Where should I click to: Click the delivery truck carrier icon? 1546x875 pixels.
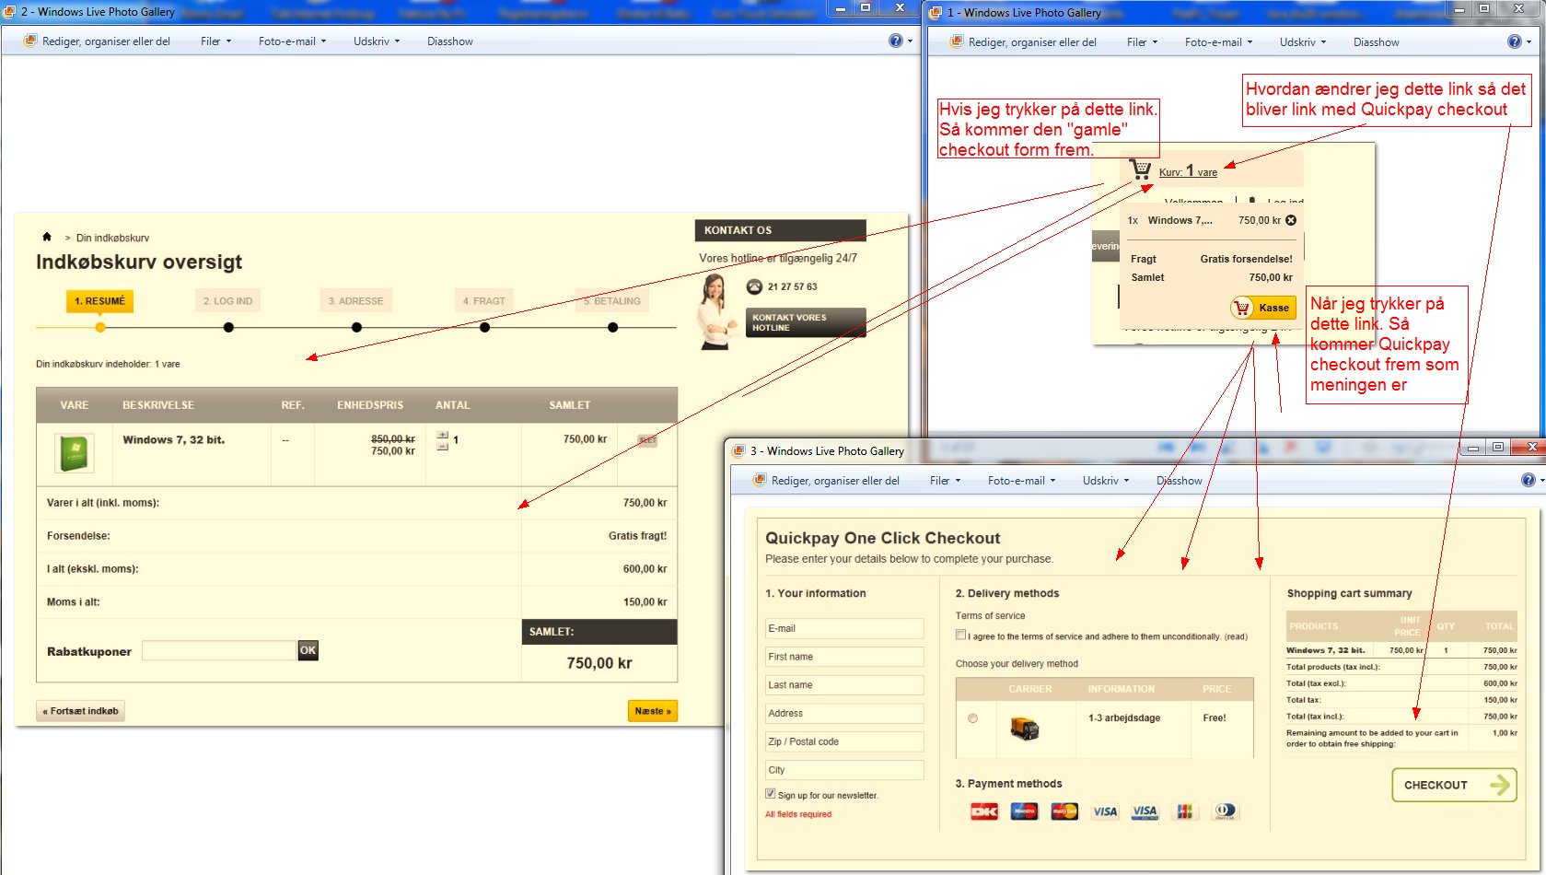point(1024,729)
